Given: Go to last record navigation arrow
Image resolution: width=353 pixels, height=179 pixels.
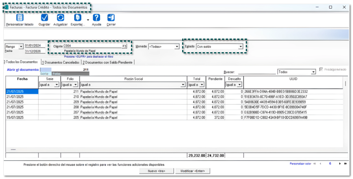Looking at the screenshot, I should [x=345, y=164].
